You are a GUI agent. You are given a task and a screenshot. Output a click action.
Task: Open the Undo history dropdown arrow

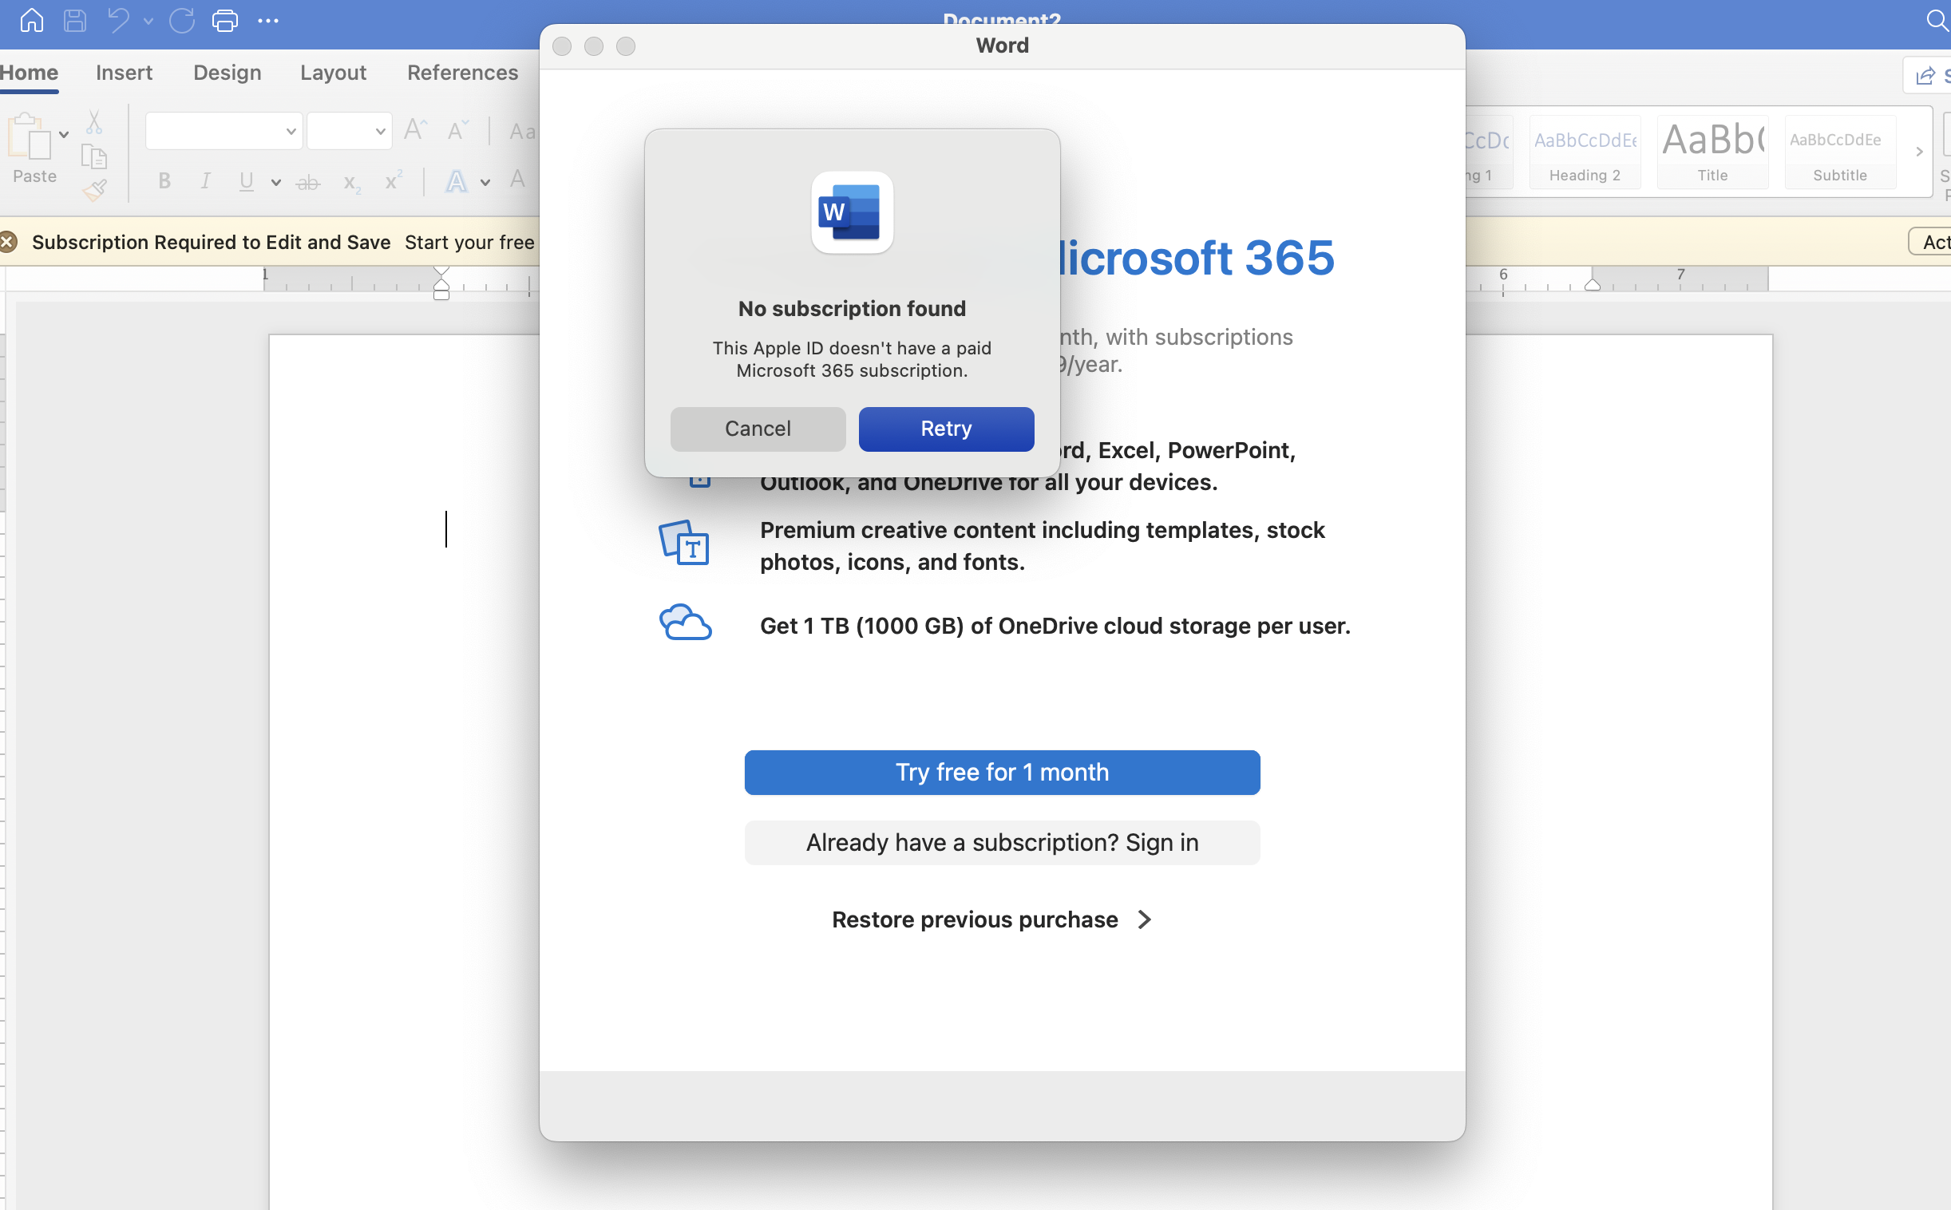coord(148,22)
